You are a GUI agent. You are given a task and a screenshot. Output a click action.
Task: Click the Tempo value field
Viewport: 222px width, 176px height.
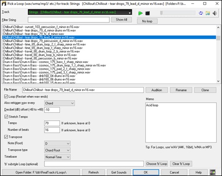(x=52, y=123)
